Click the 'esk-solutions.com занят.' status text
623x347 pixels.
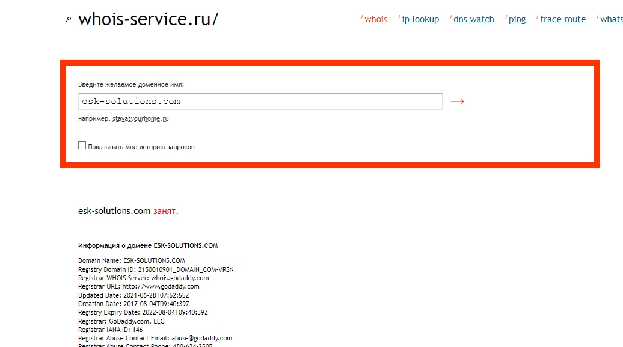tap(128, 211)
